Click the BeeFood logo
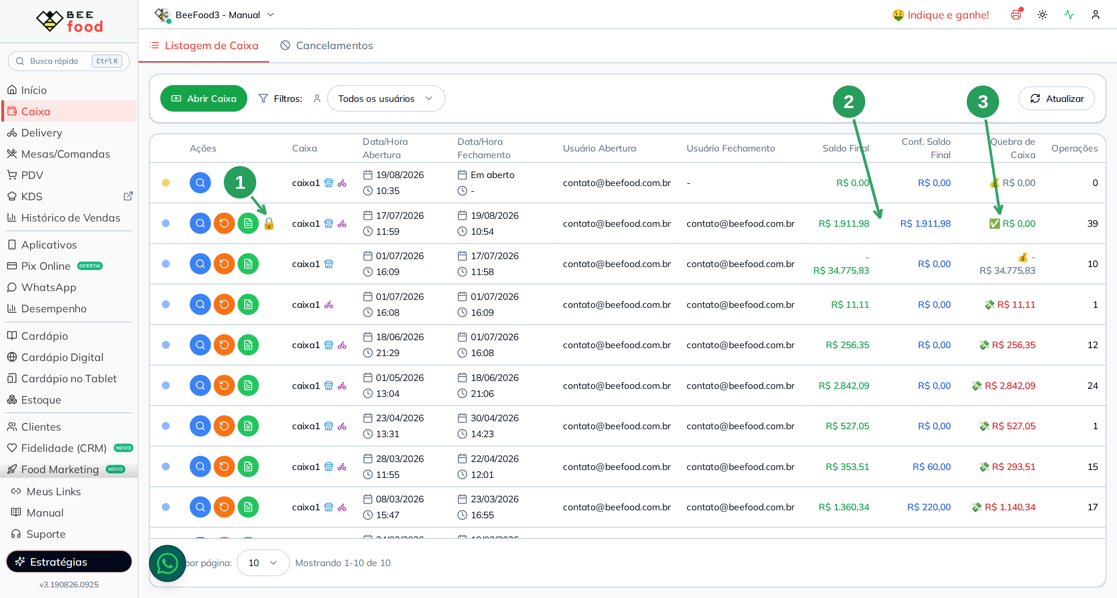Image resolution: width=1117 pixels, height=598 pixels. tap(69, 21)
